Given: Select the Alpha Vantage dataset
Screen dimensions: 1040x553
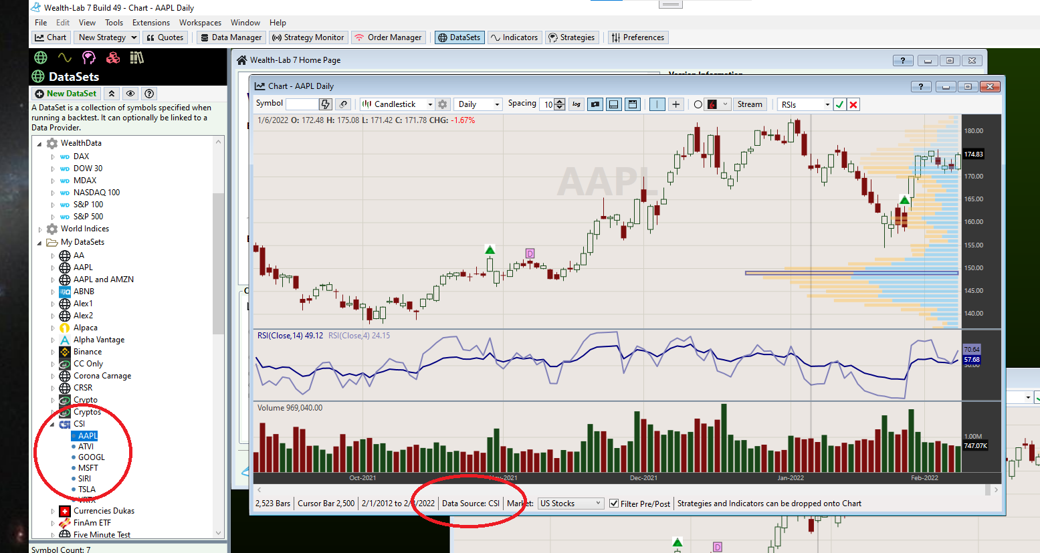Looking at the screenshot, I should point(99,340).
